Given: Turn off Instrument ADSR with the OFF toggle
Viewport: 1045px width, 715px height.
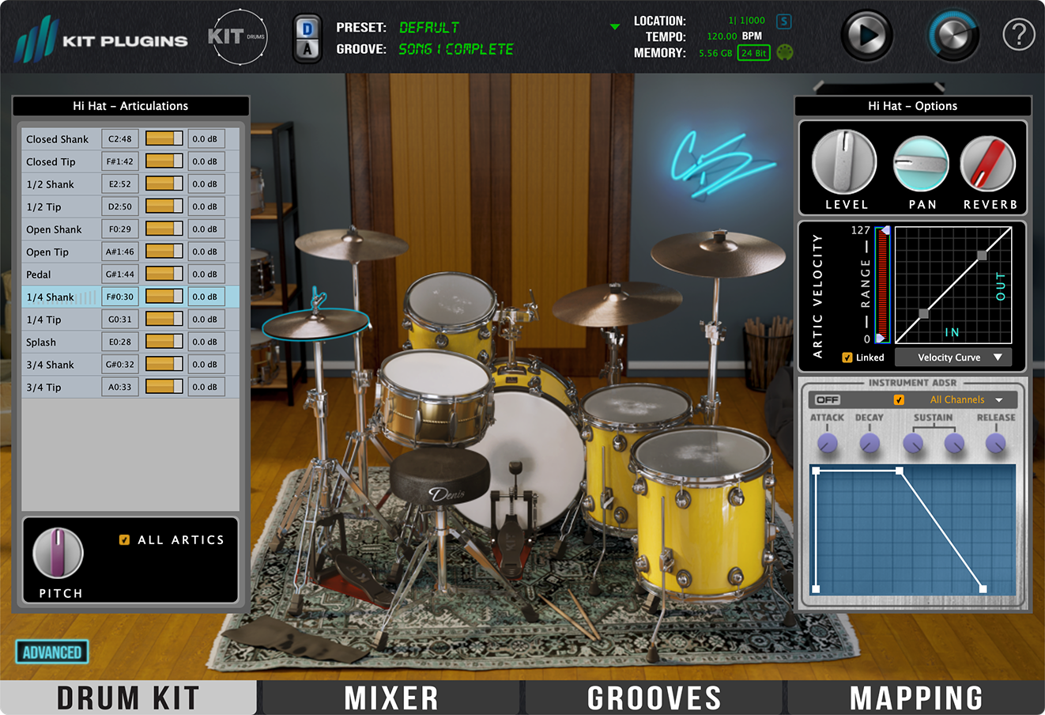Looking at the screenshot, I should (x=827, y=399).
